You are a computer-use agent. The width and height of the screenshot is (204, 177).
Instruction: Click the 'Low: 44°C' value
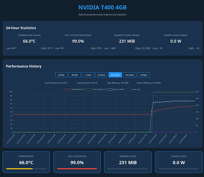pyautogui.click(x=11, y=48)
